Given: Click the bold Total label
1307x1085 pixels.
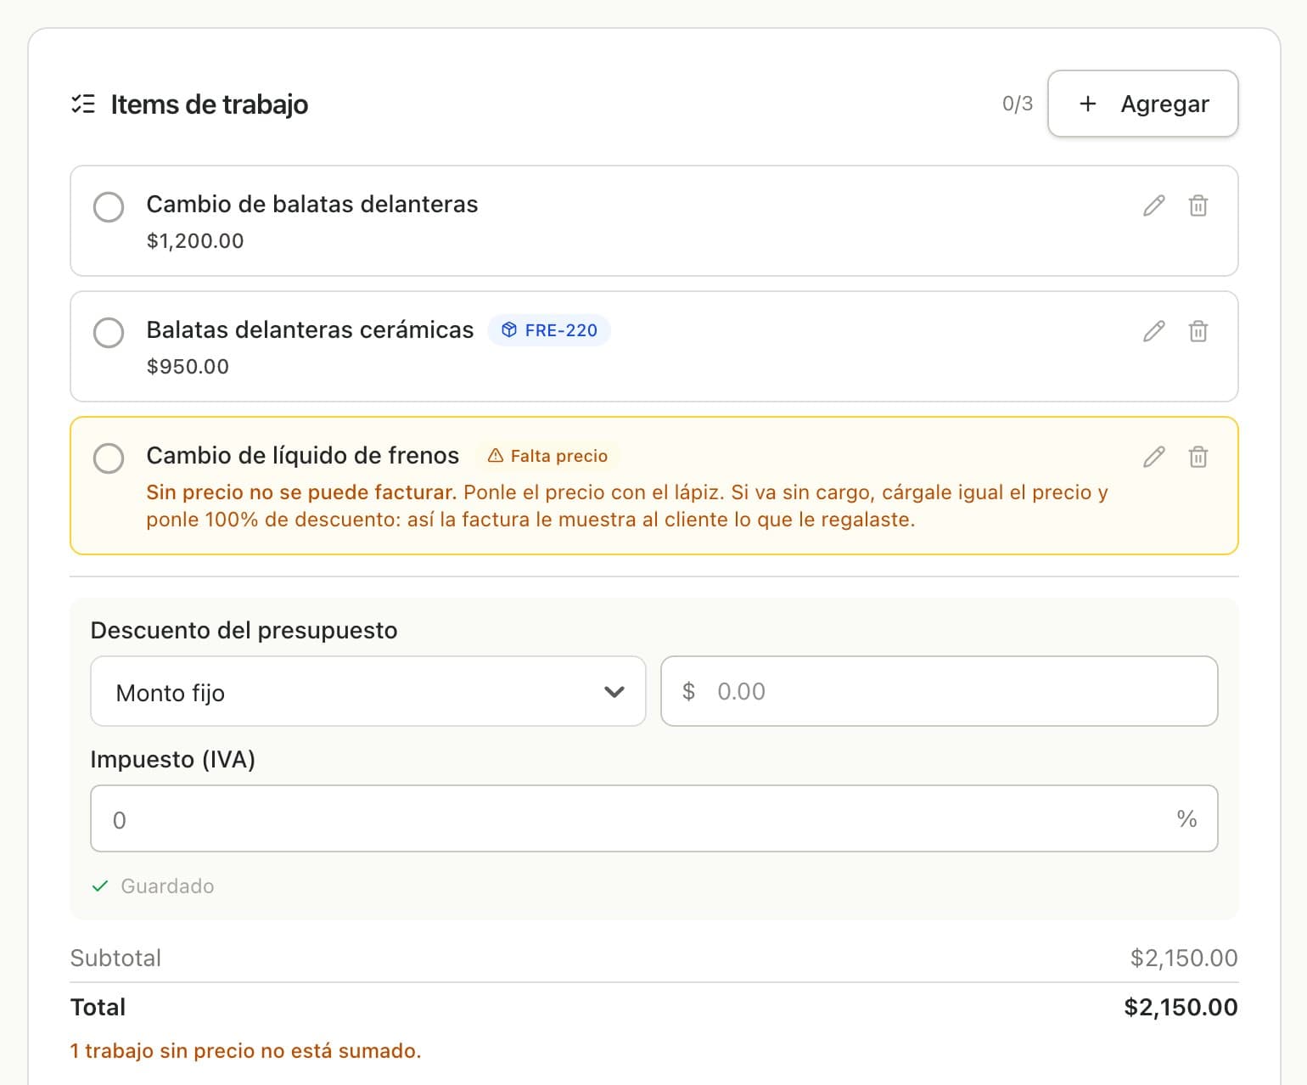Looking at the screenshot, I should click(98, 1007).
